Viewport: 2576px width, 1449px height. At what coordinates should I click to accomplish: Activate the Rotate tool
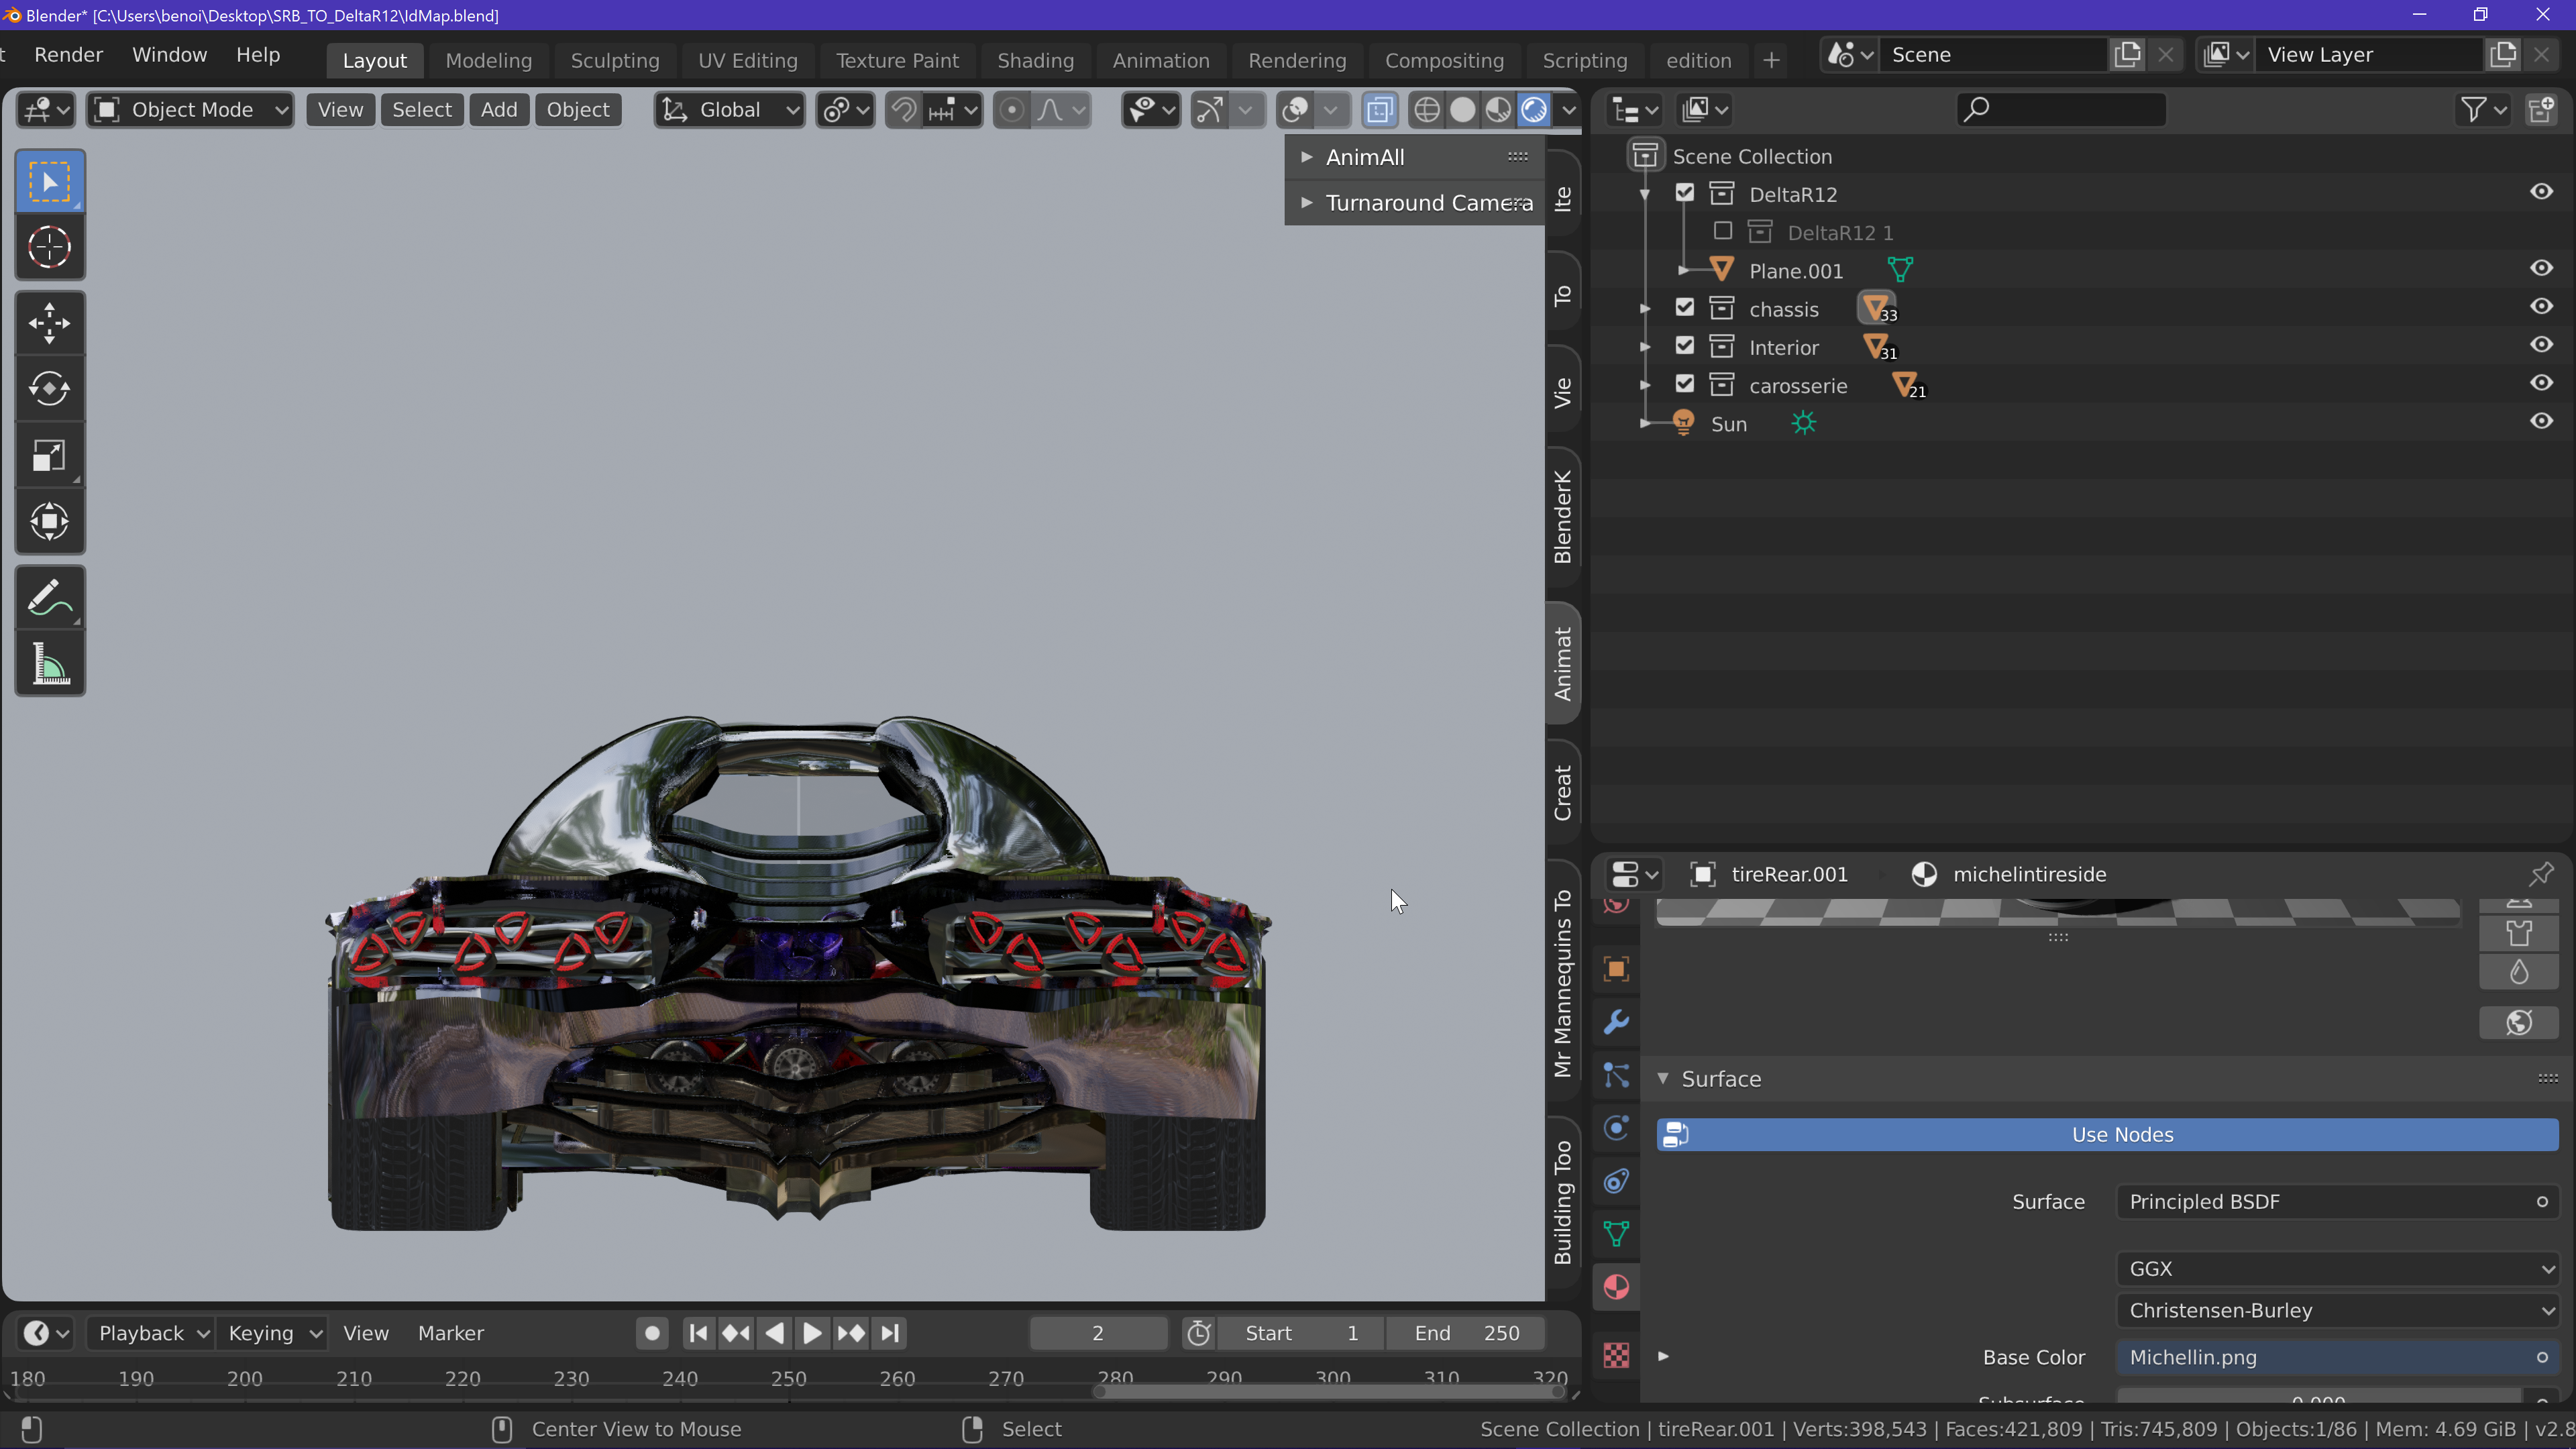click(x=49, y=389)
